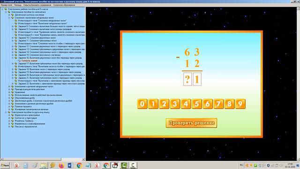Collapse 'Электронное пособие по математике' node
This screenshot has height=169, width=300.
click(6, 12)
